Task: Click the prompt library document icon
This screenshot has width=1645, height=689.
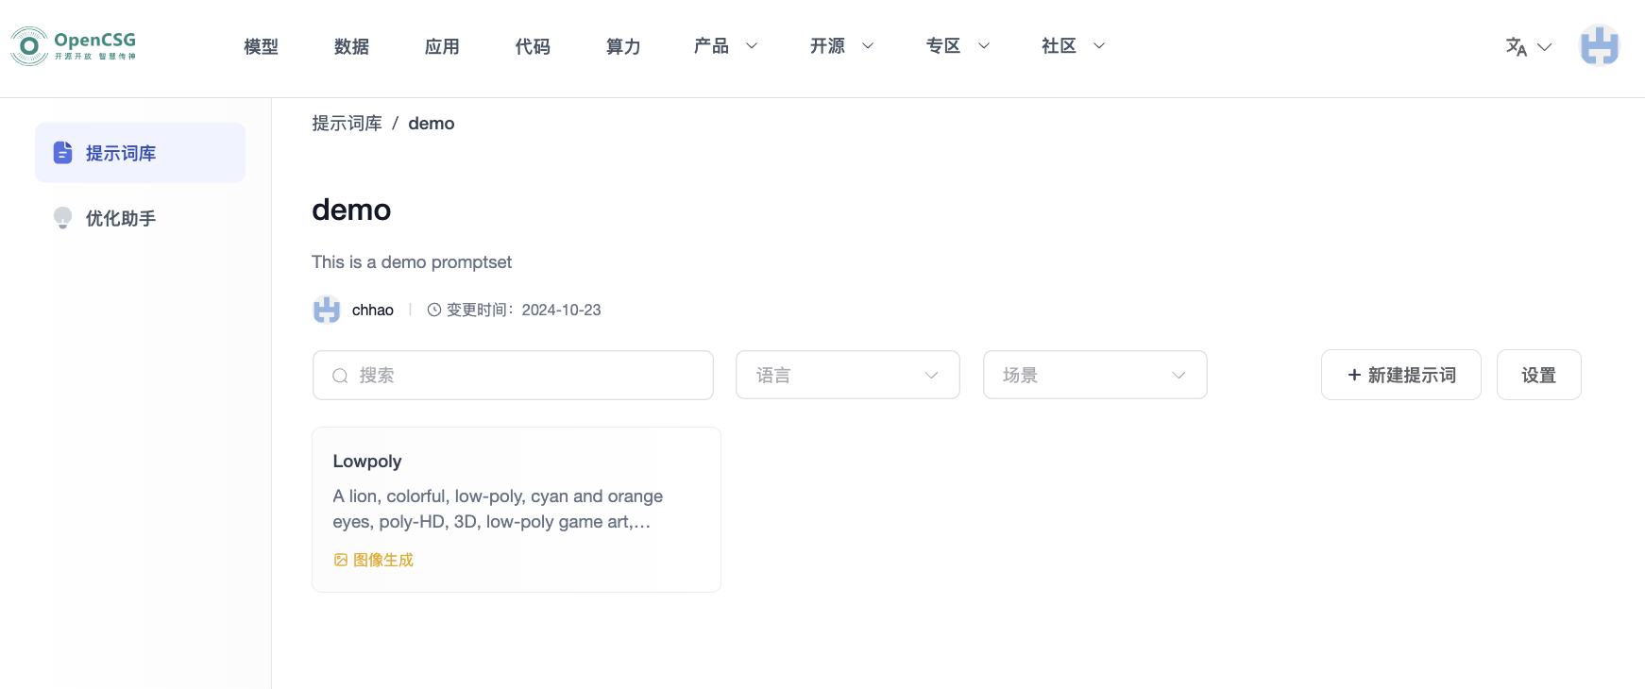Action: pyautogui.click(x=62, y=152)
